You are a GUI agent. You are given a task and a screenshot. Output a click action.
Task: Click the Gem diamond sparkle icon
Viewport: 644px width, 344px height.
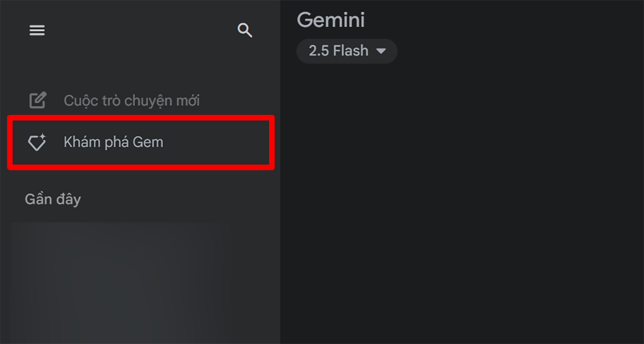click(37, 143)
